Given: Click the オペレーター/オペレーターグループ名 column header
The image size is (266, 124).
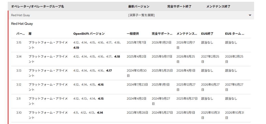Looking at the screenshot, I should click(x=37, y=6).
